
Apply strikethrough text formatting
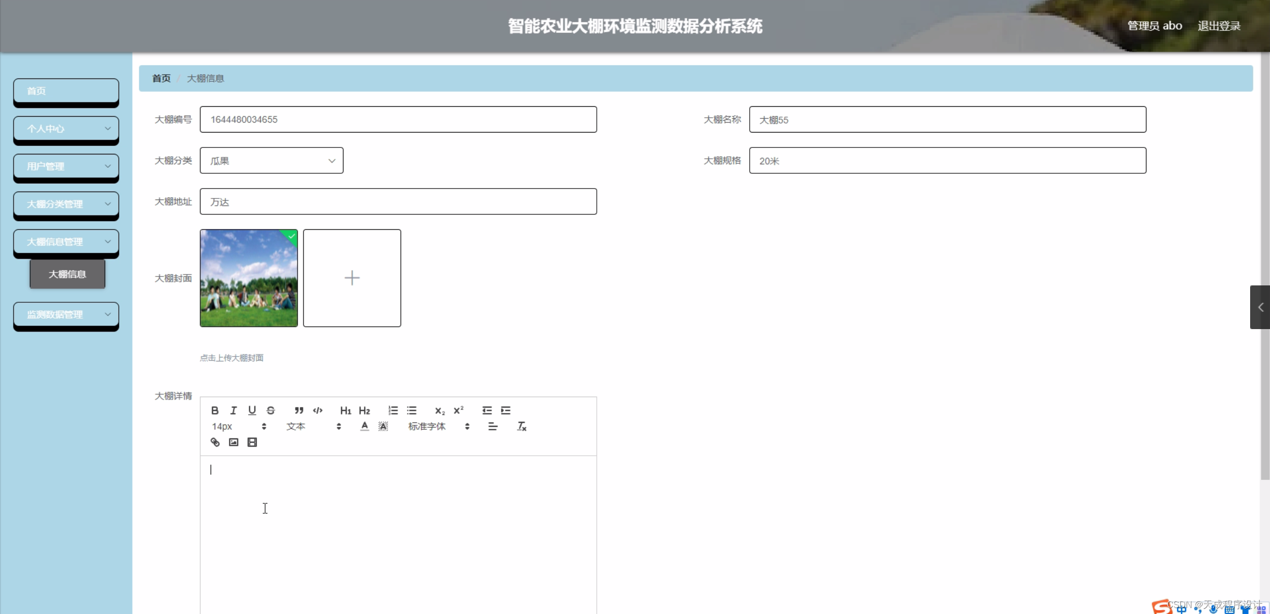click(271, 410)
